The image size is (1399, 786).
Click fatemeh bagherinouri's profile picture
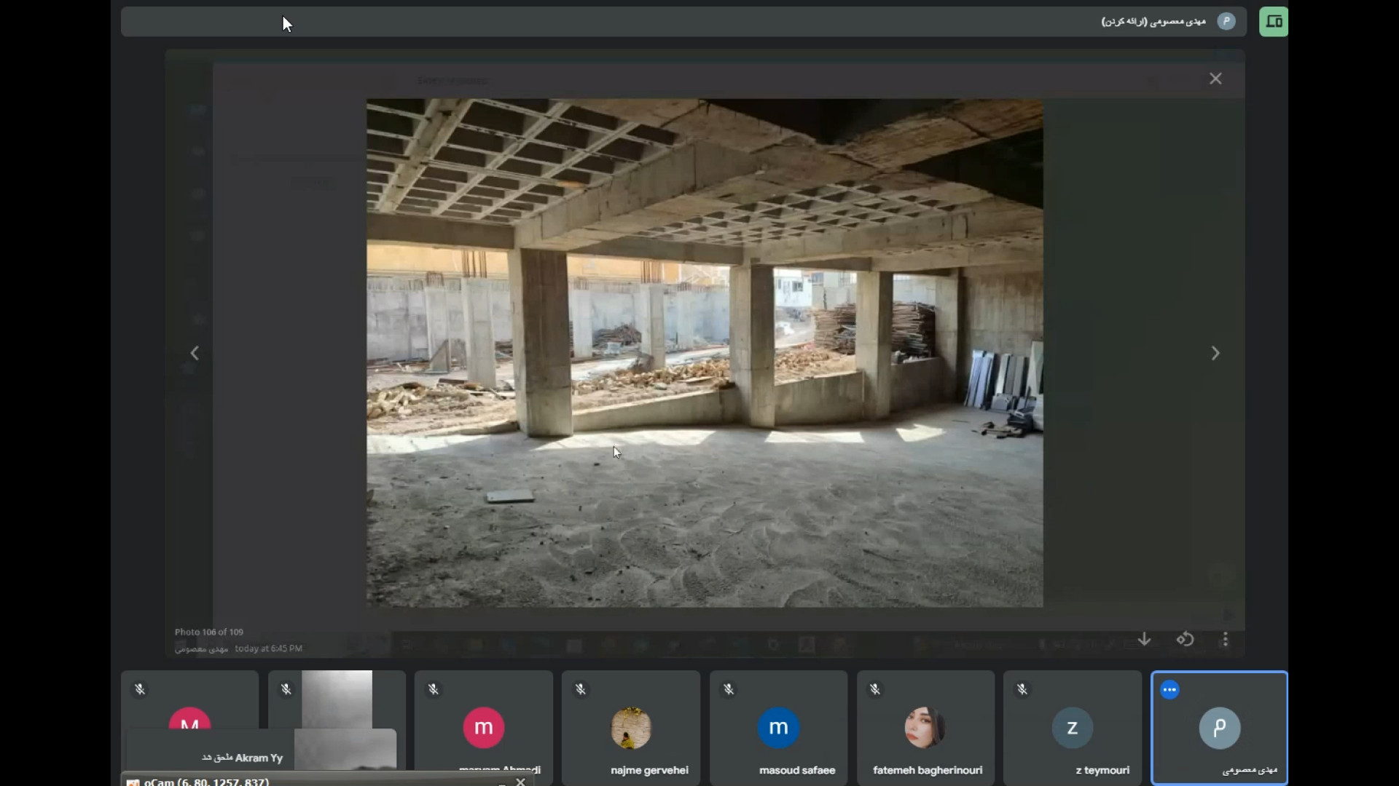[x=925, y=727]
